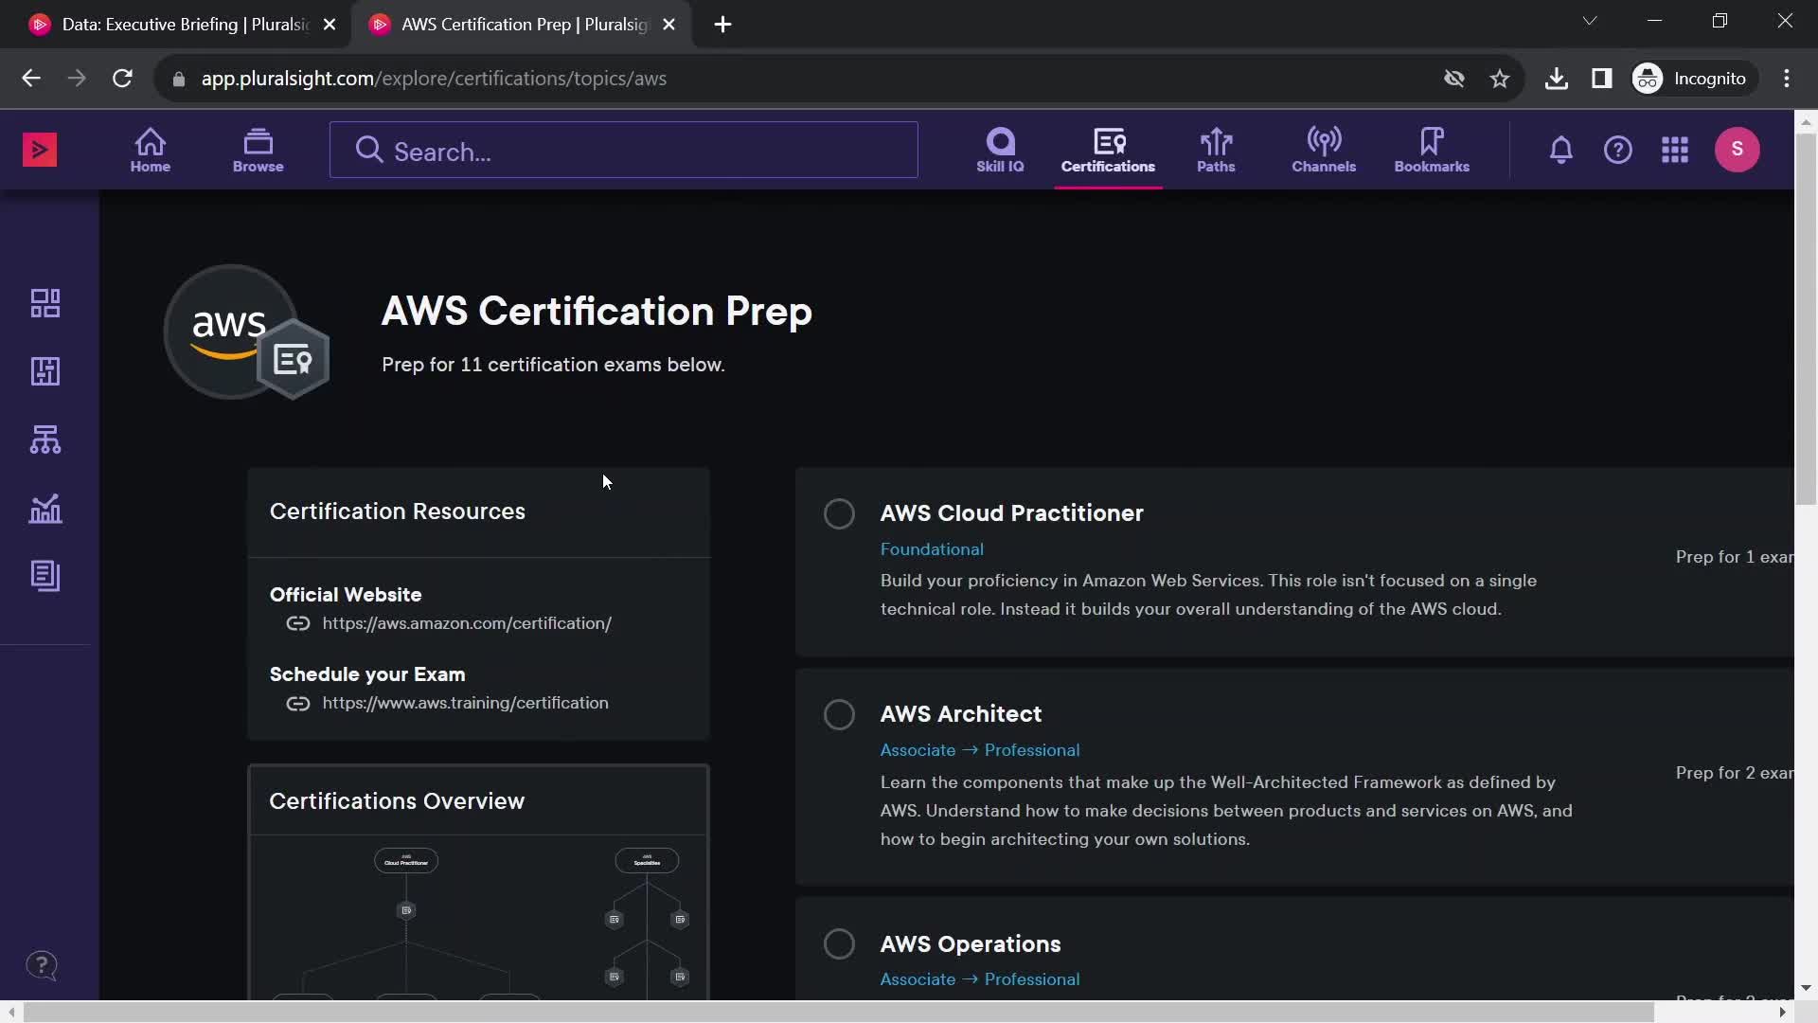The width and height of the screenshot is (1818, 1023).
Task: Click the eye-slash tracking protection icon
Action: click(x=1454, y=79)
